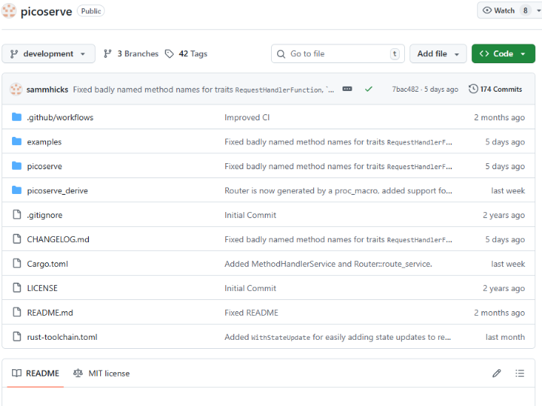Screen dimensions: 542x406
Task: View the 3 Branches link
Action: 131,53
